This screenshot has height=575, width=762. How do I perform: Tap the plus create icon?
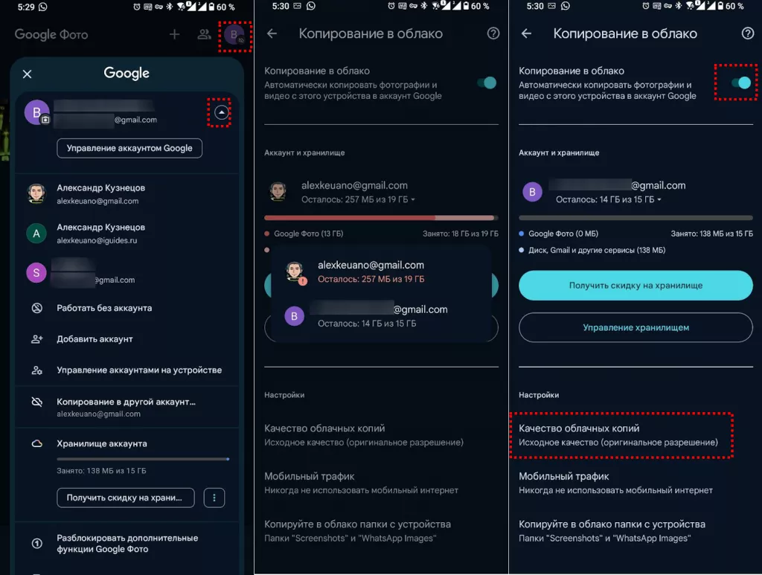174,34
